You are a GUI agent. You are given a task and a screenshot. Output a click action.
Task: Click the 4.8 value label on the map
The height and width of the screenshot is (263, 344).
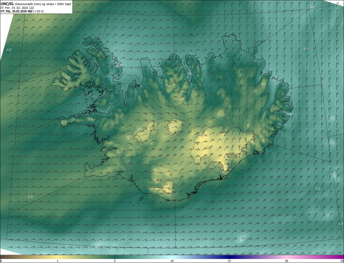(9, 50)
